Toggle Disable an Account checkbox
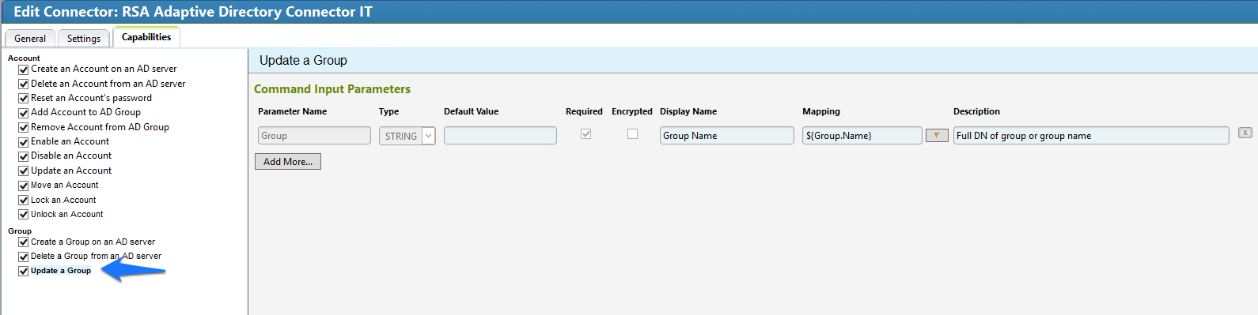This screenshot has width=1258, height=315. [24, 156]
